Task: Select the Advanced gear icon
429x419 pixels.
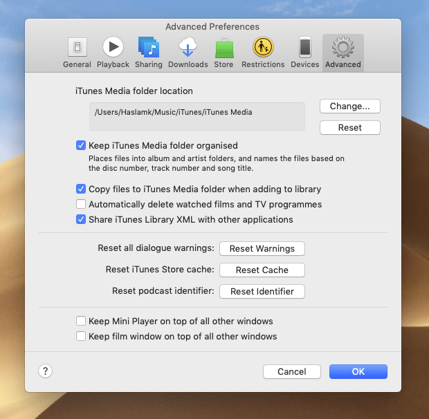Action: tap(343, 47)
